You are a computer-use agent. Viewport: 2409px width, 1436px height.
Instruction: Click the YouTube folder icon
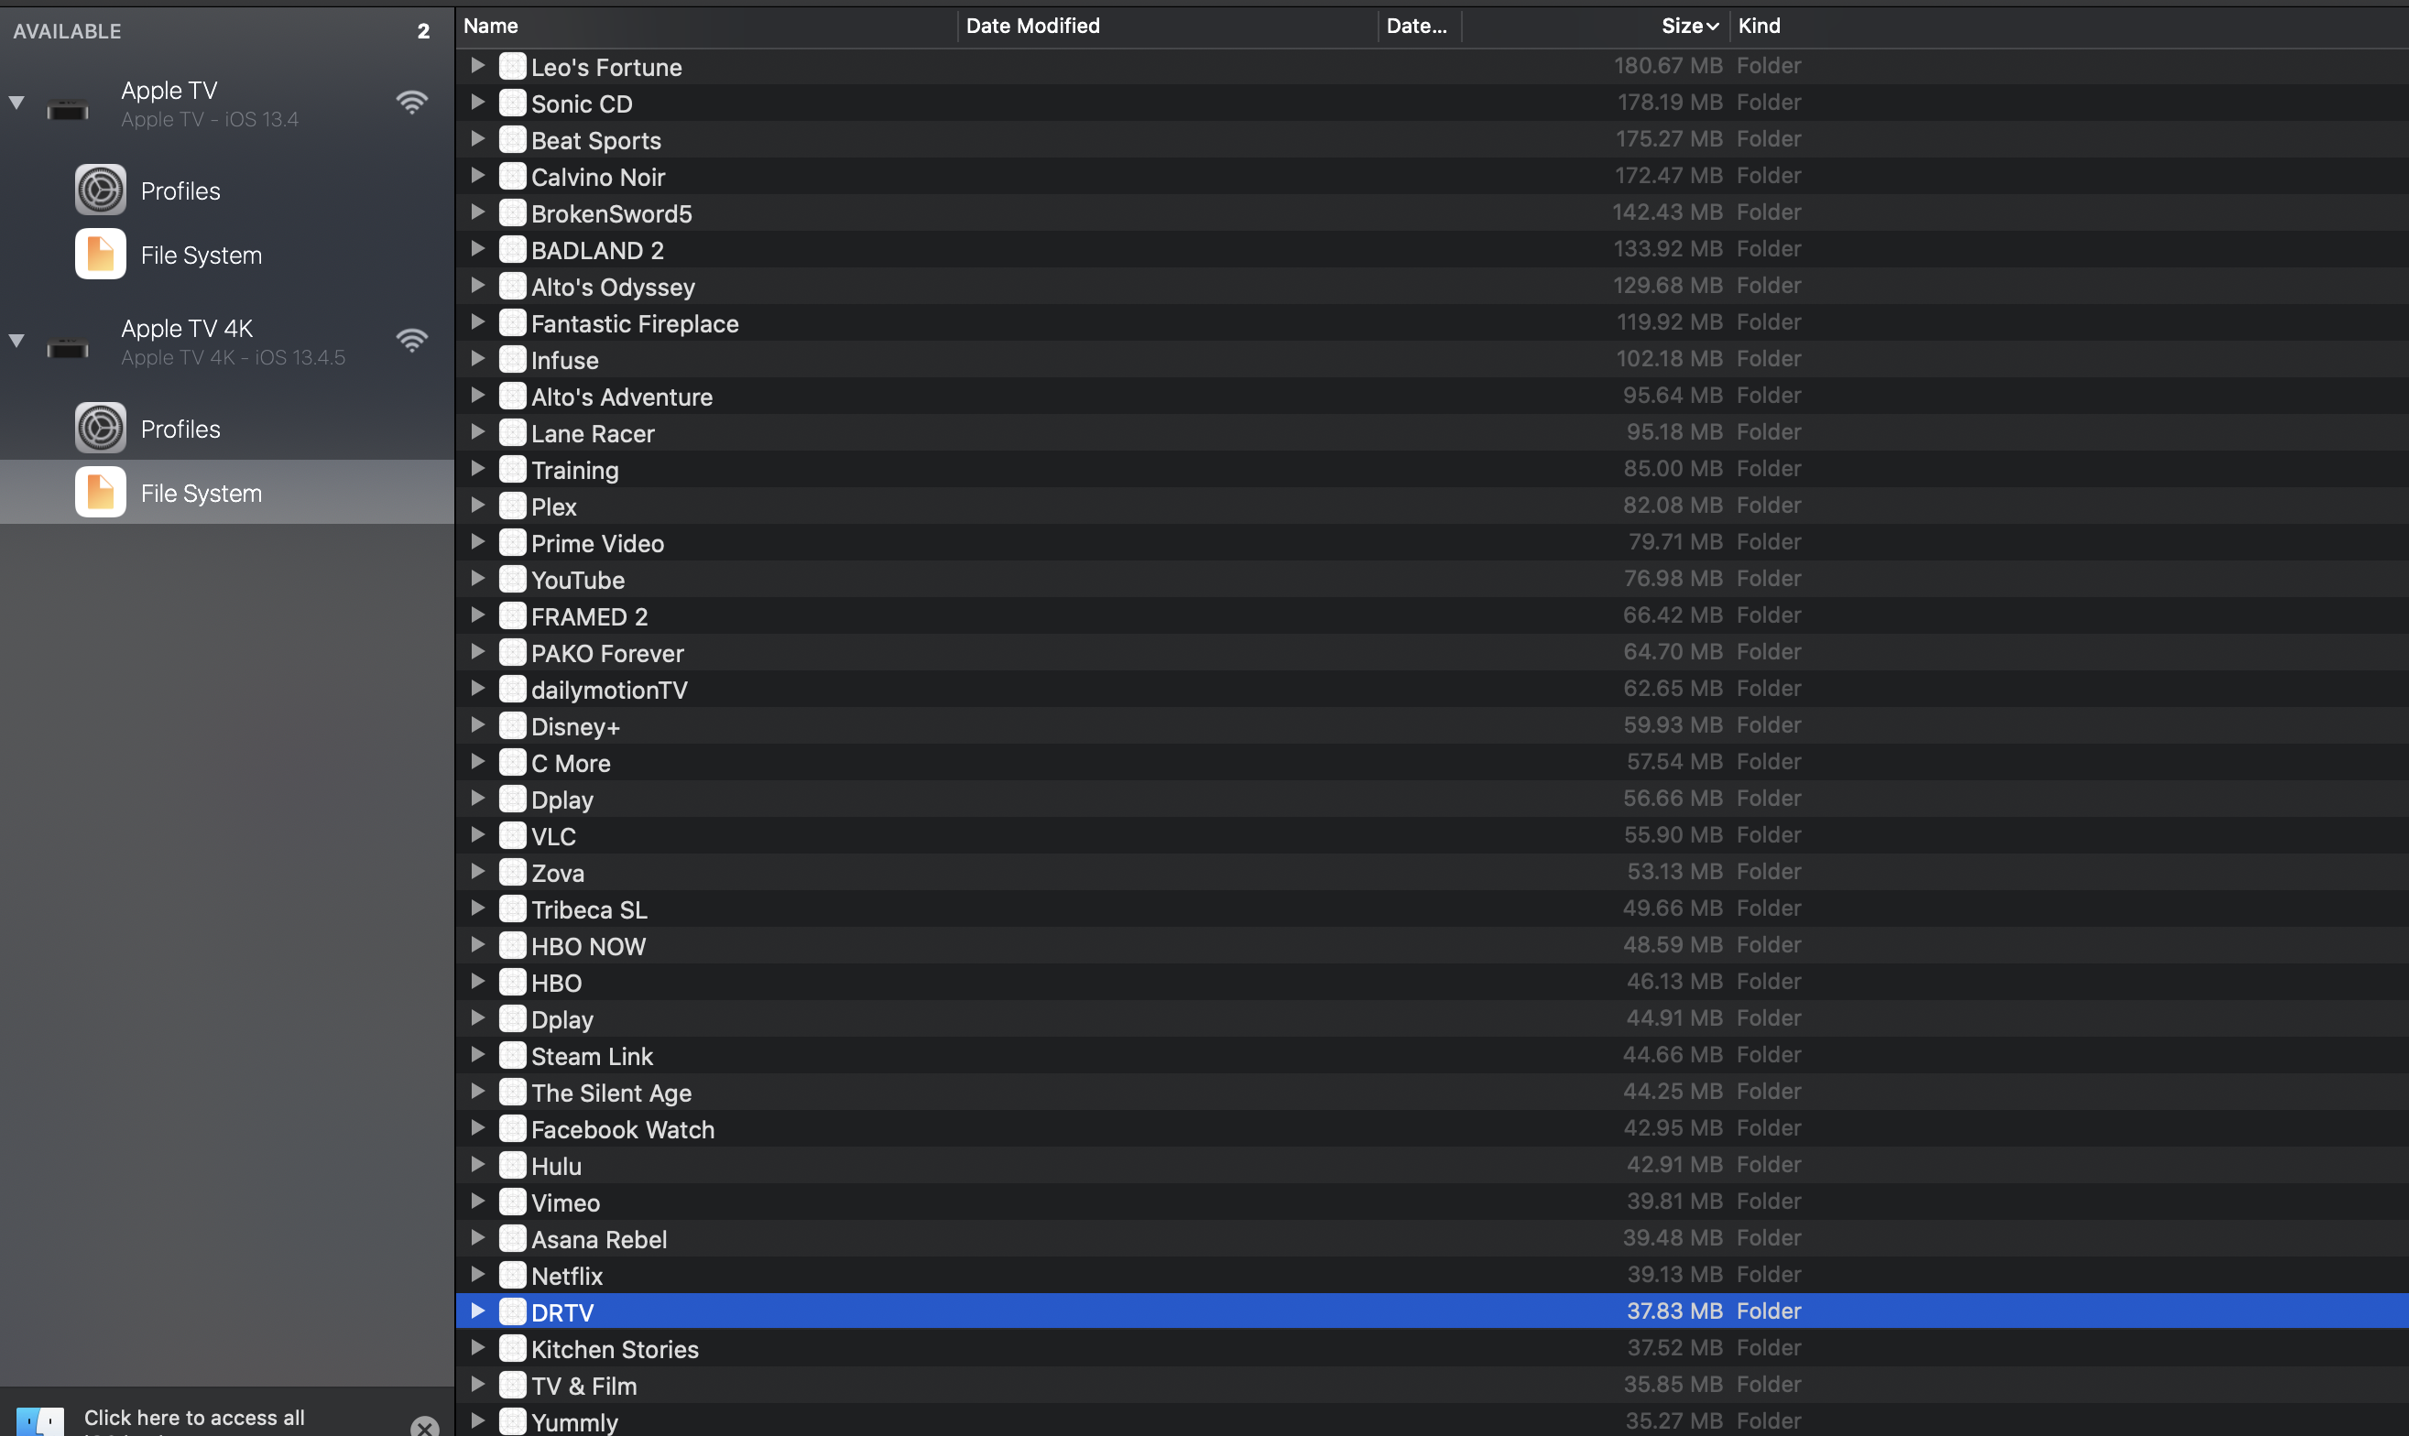pyautogui.click(x=512, y=579)
